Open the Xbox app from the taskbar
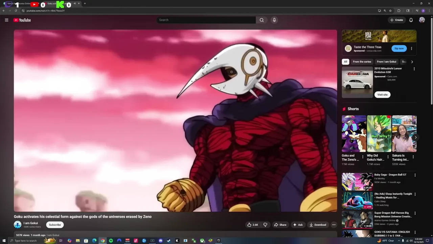 (202, 241)
